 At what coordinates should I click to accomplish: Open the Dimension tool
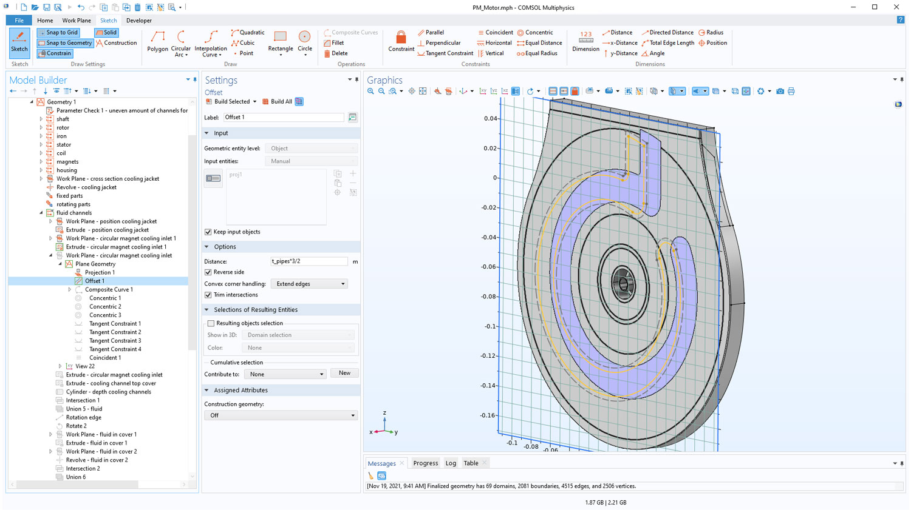click(x=585, y=41)
